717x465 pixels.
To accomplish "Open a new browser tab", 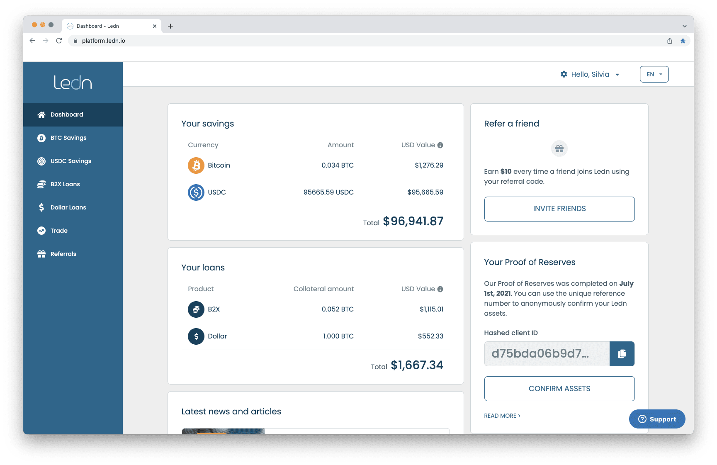I will tap(170, 26).
